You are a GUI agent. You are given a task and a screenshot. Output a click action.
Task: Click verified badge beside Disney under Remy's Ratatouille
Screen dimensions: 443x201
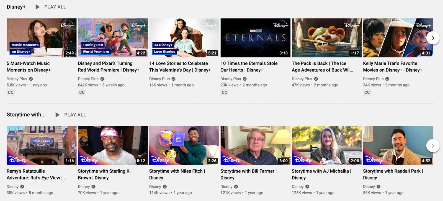coord(22,187)
